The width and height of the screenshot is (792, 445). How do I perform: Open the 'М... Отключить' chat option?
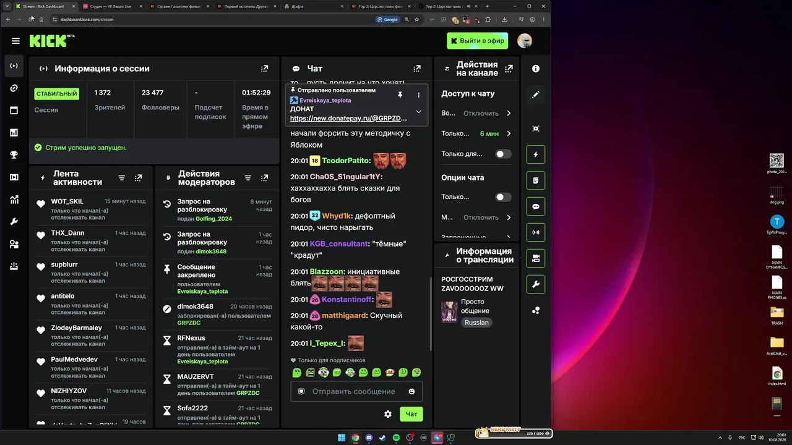[476, 218]
